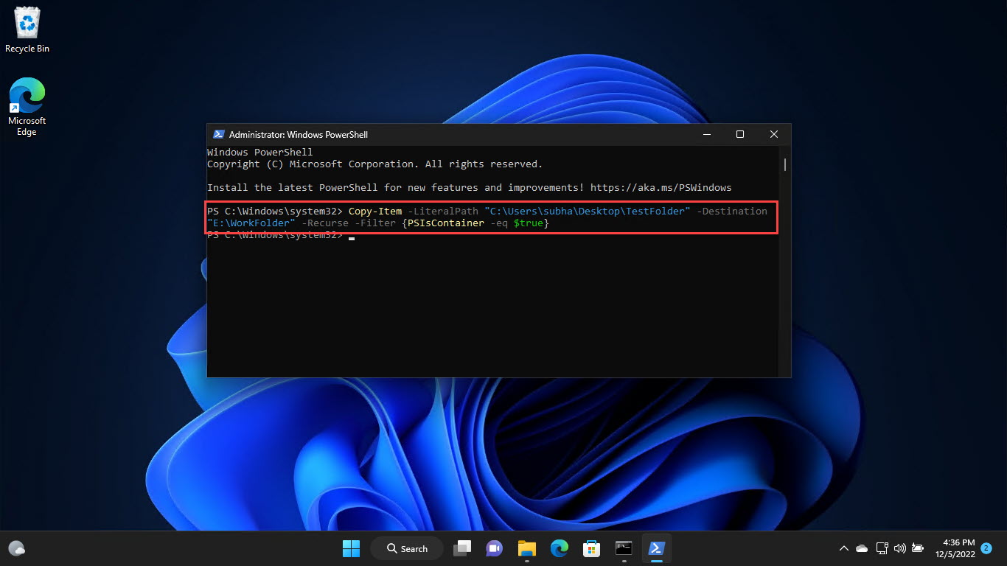This screenshot has height=566, width=1007.
Task: Open Microsoft Edge from the taskbar
Action: [x=559, y=548]
